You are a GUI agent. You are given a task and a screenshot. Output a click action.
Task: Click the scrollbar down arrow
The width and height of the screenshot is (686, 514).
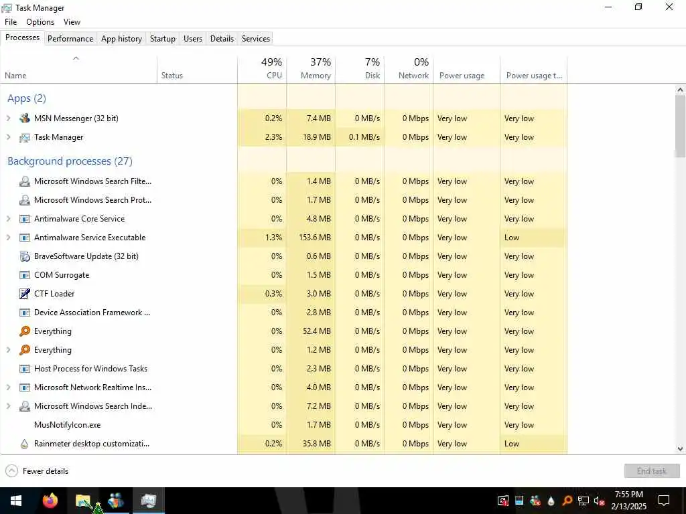680,448
